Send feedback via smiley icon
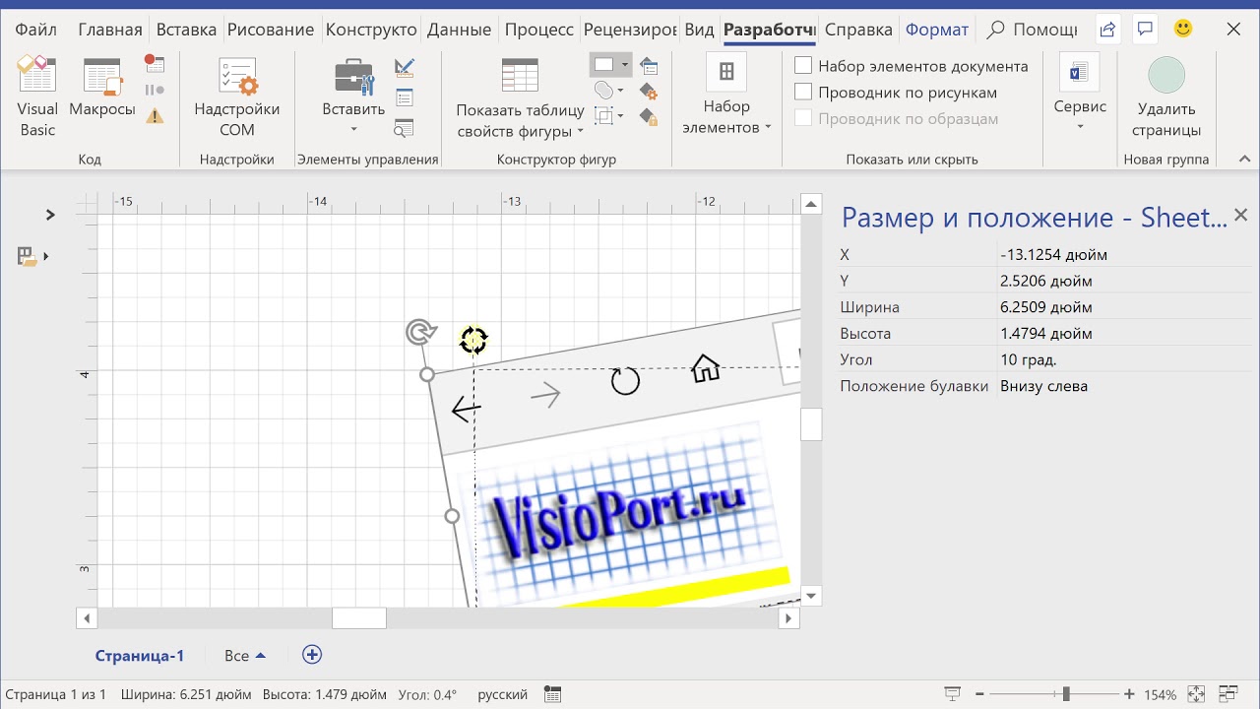 [x=1183, y=29]
